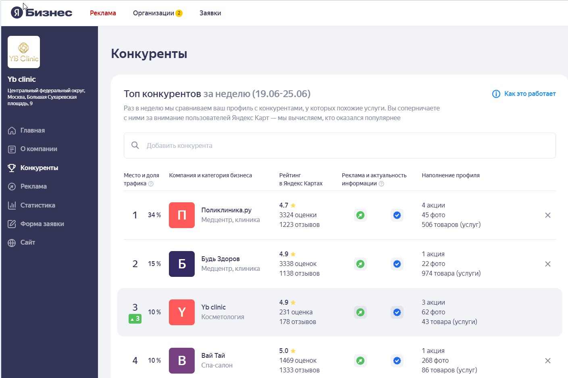The image size is (568, 378).
Task: Click the 974 товара (услуги) text
Action: click(x=451, y=273)
